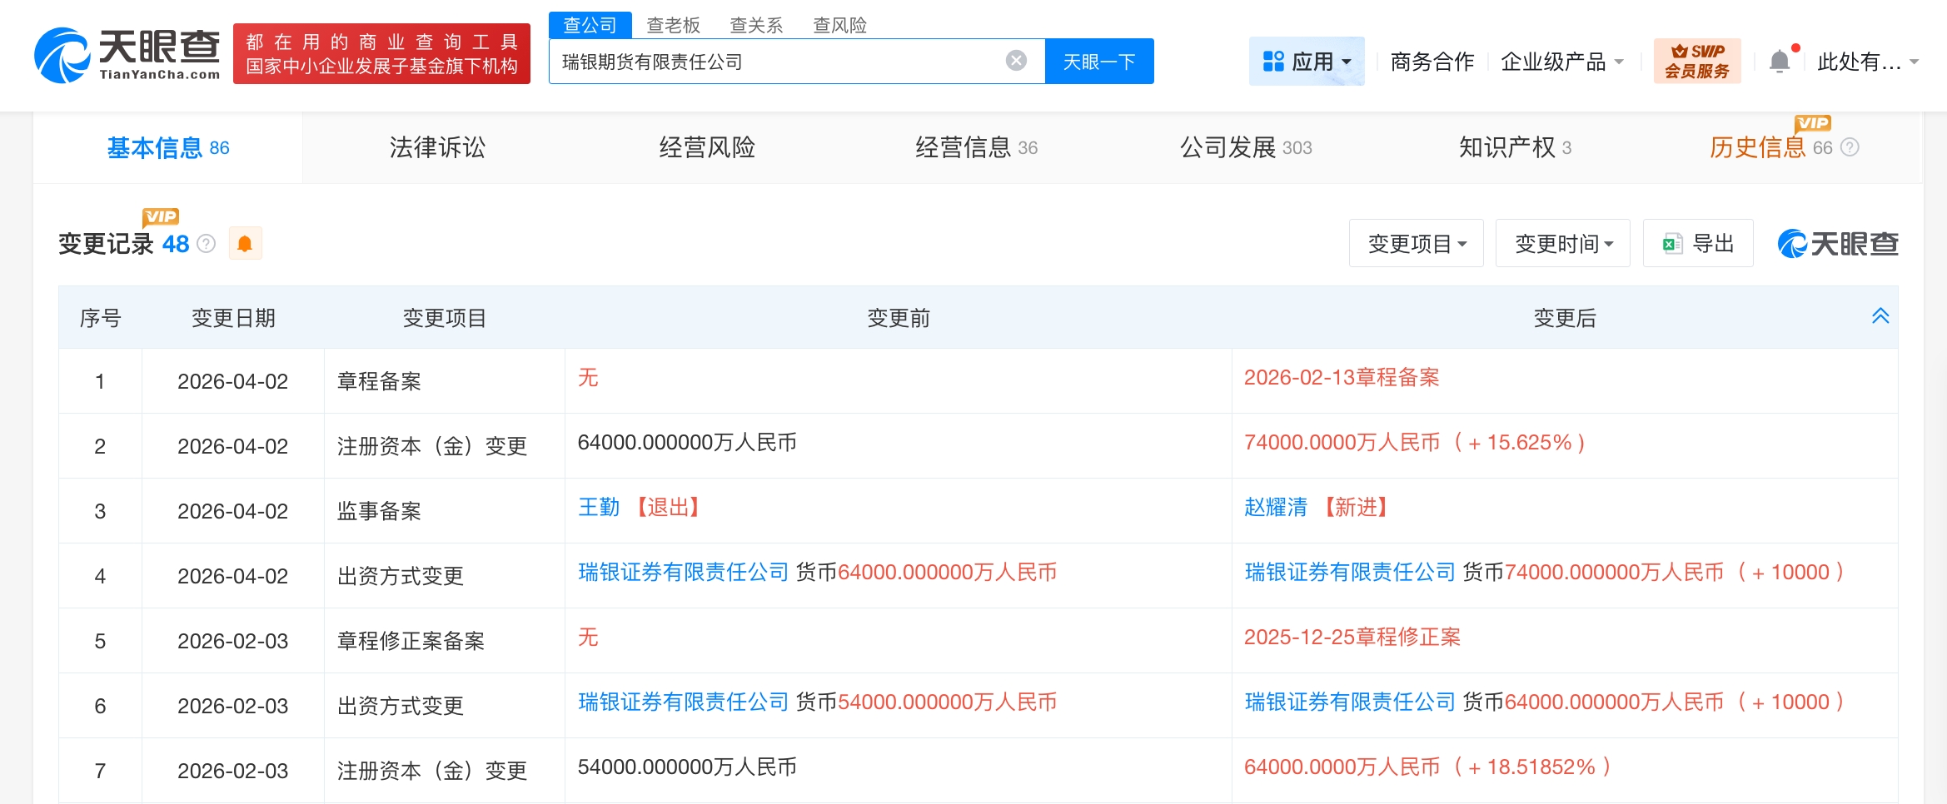The height and width of the screenshot is (804, 1947).
Task: Collapse the table with the double chevron
Action: 1880,315
